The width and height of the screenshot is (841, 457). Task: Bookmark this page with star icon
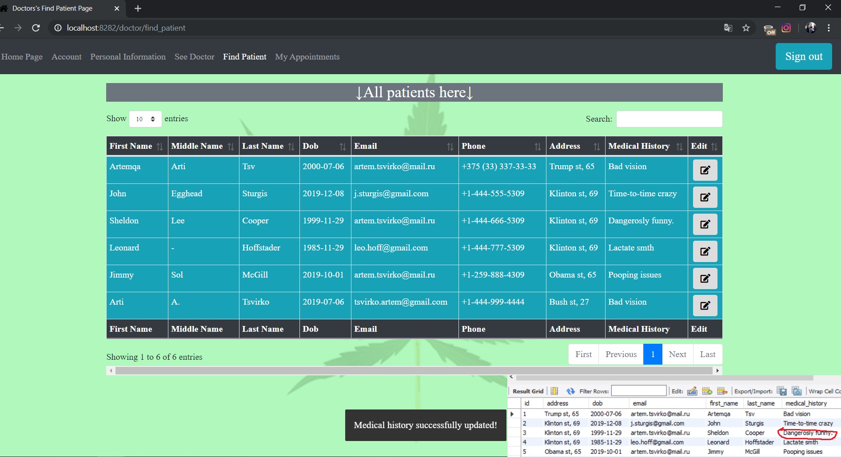coord(746,28)
